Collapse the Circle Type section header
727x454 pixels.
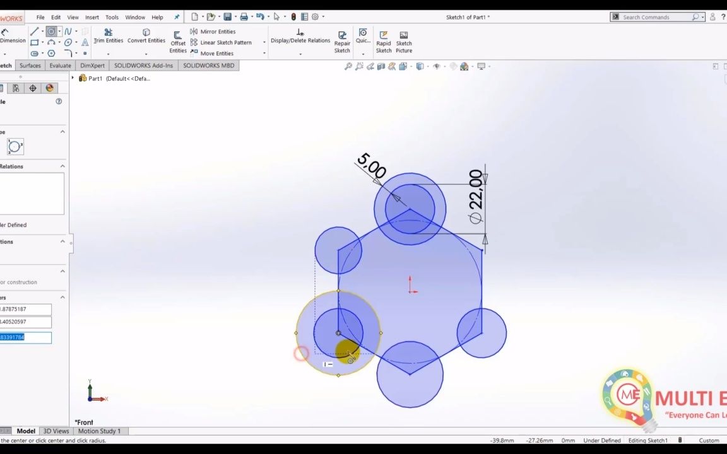[62, 131]
